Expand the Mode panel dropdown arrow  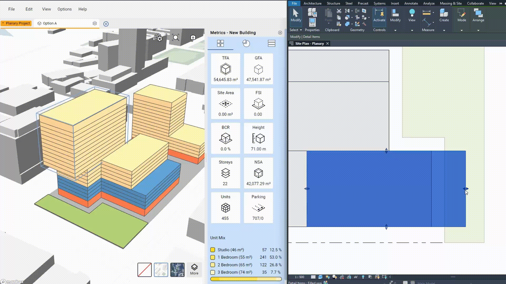coord(462,30)
